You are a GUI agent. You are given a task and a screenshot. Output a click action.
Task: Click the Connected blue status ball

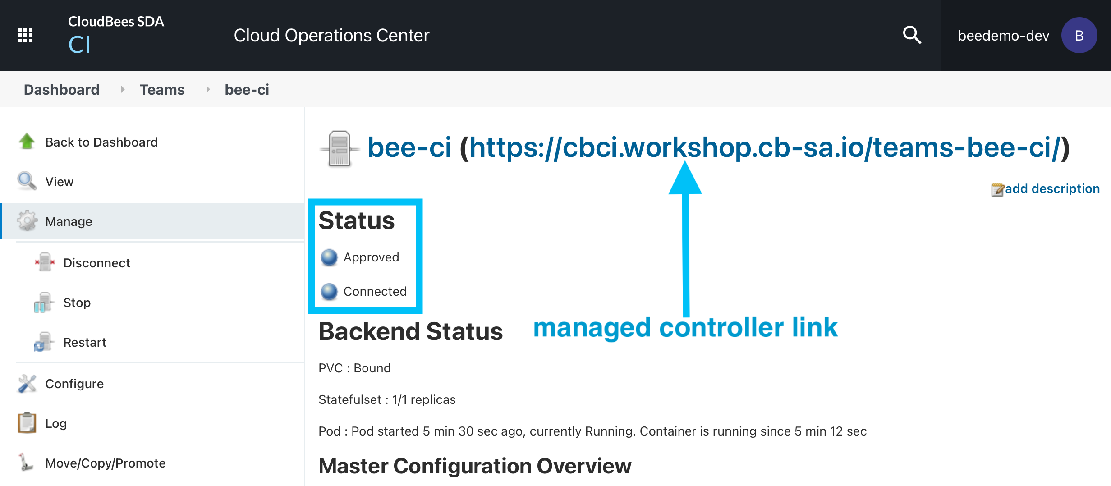[329, 291]
